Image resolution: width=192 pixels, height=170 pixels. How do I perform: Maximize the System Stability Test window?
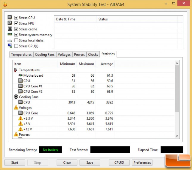coord(174,3)
